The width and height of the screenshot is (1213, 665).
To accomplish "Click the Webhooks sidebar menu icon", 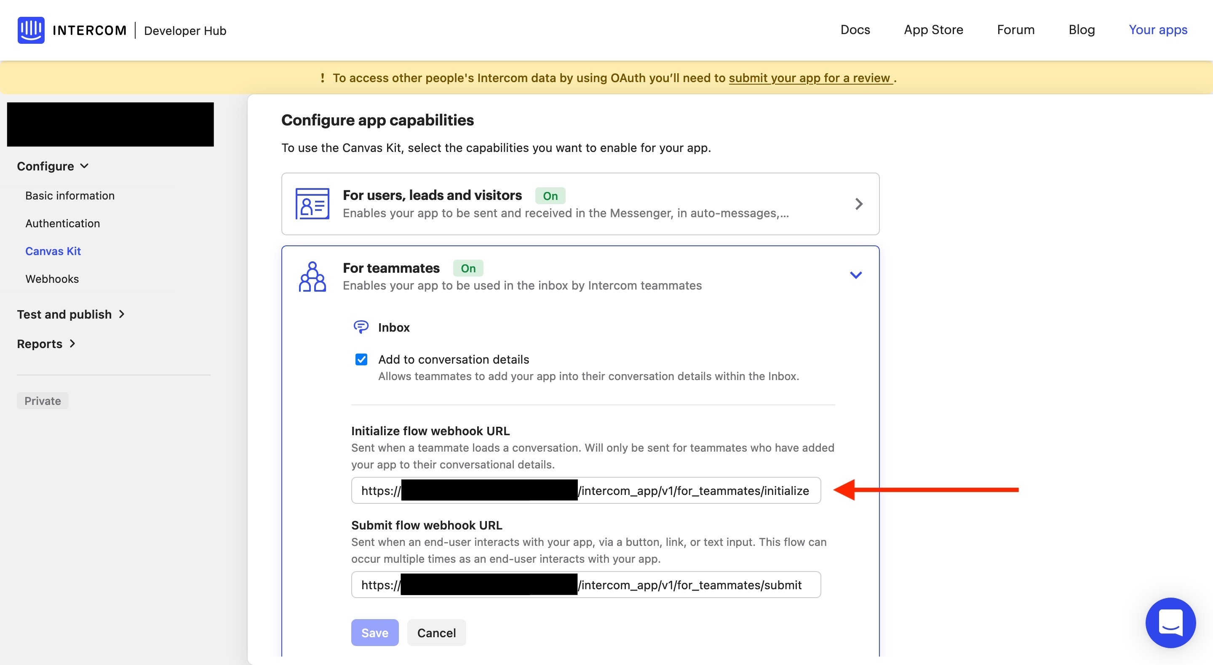I will pos(52,279).
